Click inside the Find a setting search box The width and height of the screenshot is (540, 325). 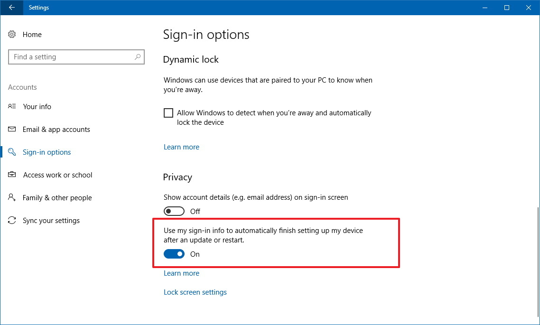pos(71,56)
